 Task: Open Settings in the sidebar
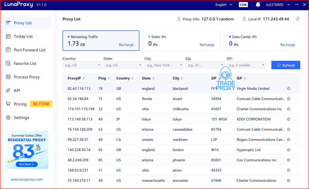27,117
